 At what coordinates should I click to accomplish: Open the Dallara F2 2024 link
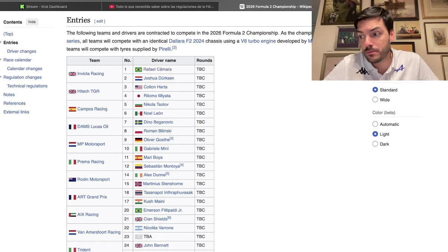(186, 41)
